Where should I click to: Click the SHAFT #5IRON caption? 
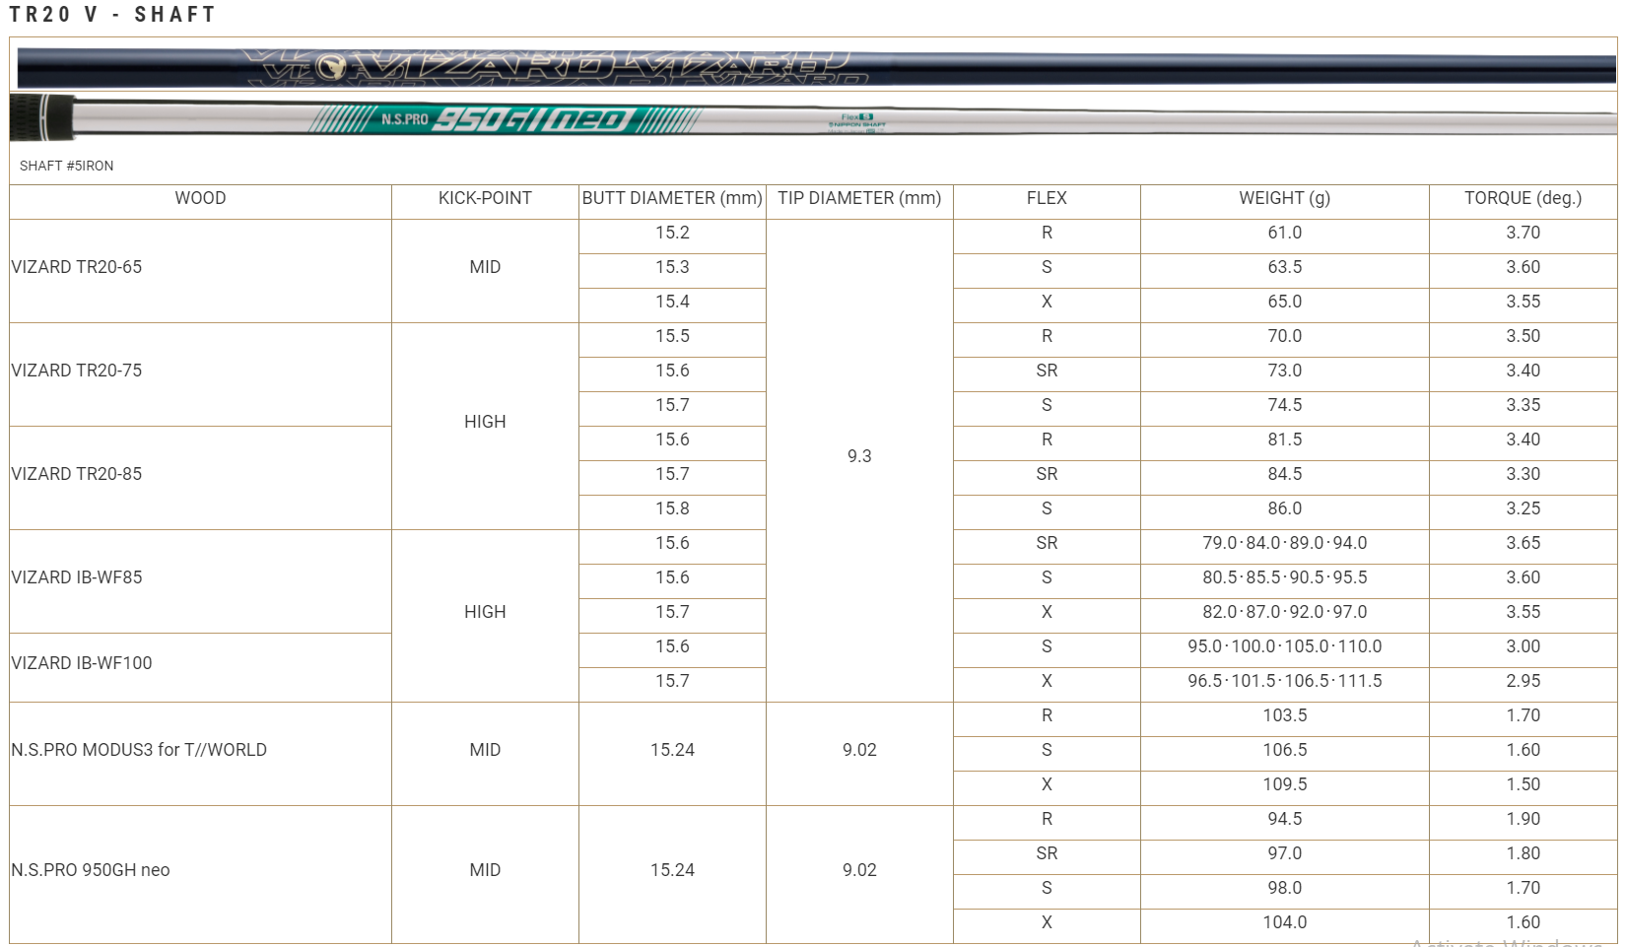coord(66,166)
